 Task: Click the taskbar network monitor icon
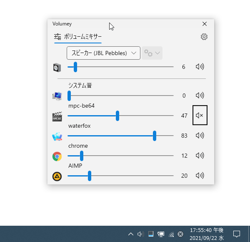pos(161,234)
